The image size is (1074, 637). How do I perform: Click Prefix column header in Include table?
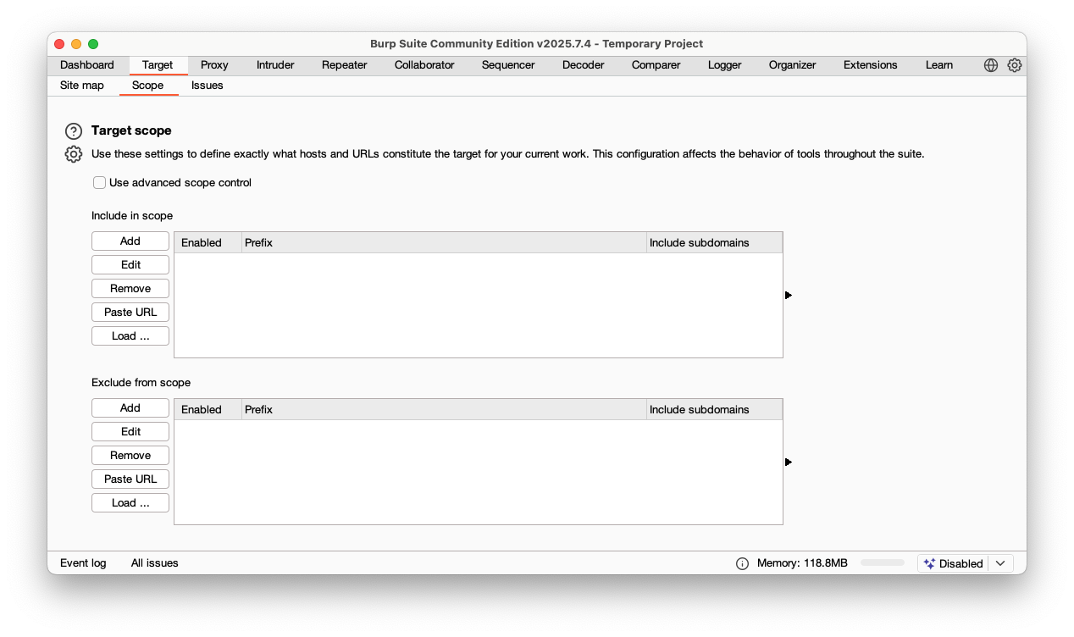point(444,243)
